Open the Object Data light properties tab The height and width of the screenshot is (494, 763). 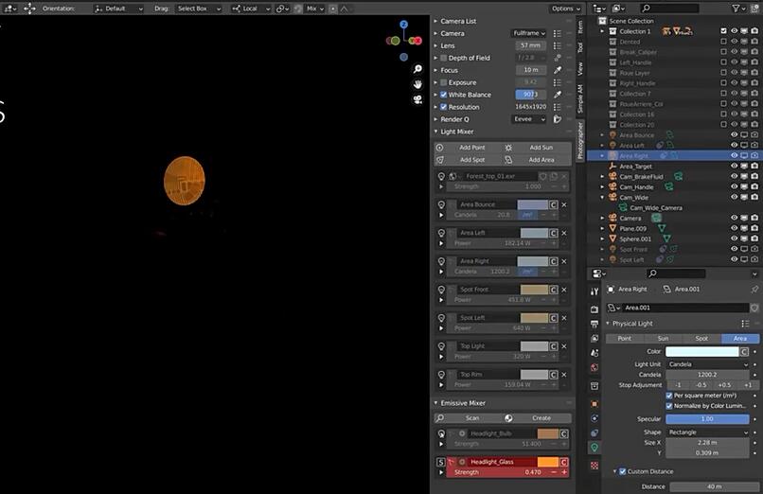[x=594, y=448]
